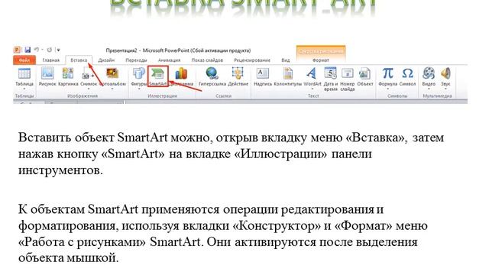Click the Redo icon in quick access
The width and height of the screenshot is (489, 275).
click(49, 50)
